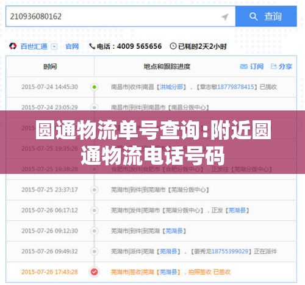
Task: Click the blue 查询 search button
Action: pos(266,16)
